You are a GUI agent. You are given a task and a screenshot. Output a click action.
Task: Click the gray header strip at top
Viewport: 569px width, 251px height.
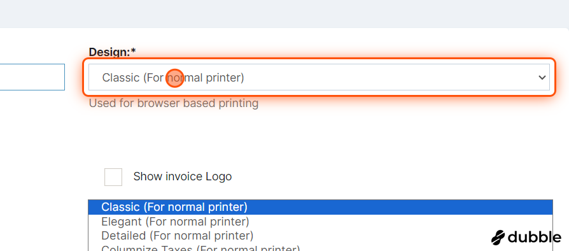pos(284,14)
